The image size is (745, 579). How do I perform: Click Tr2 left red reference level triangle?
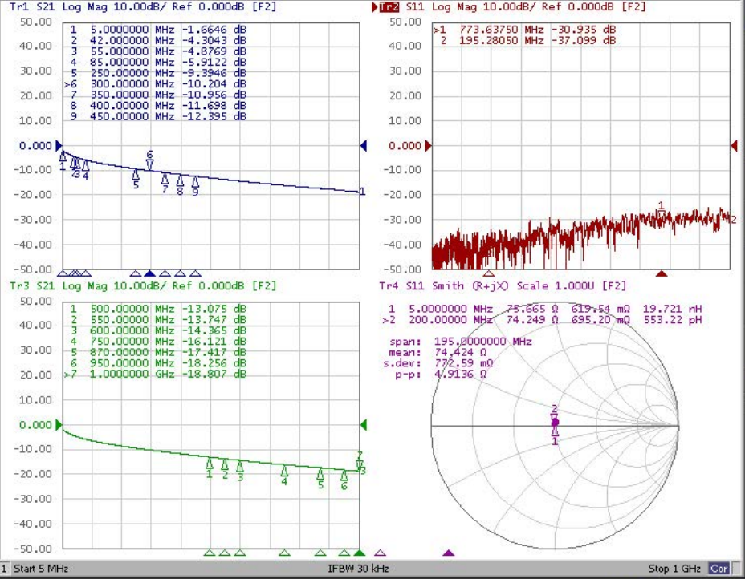tap(429, 145)
